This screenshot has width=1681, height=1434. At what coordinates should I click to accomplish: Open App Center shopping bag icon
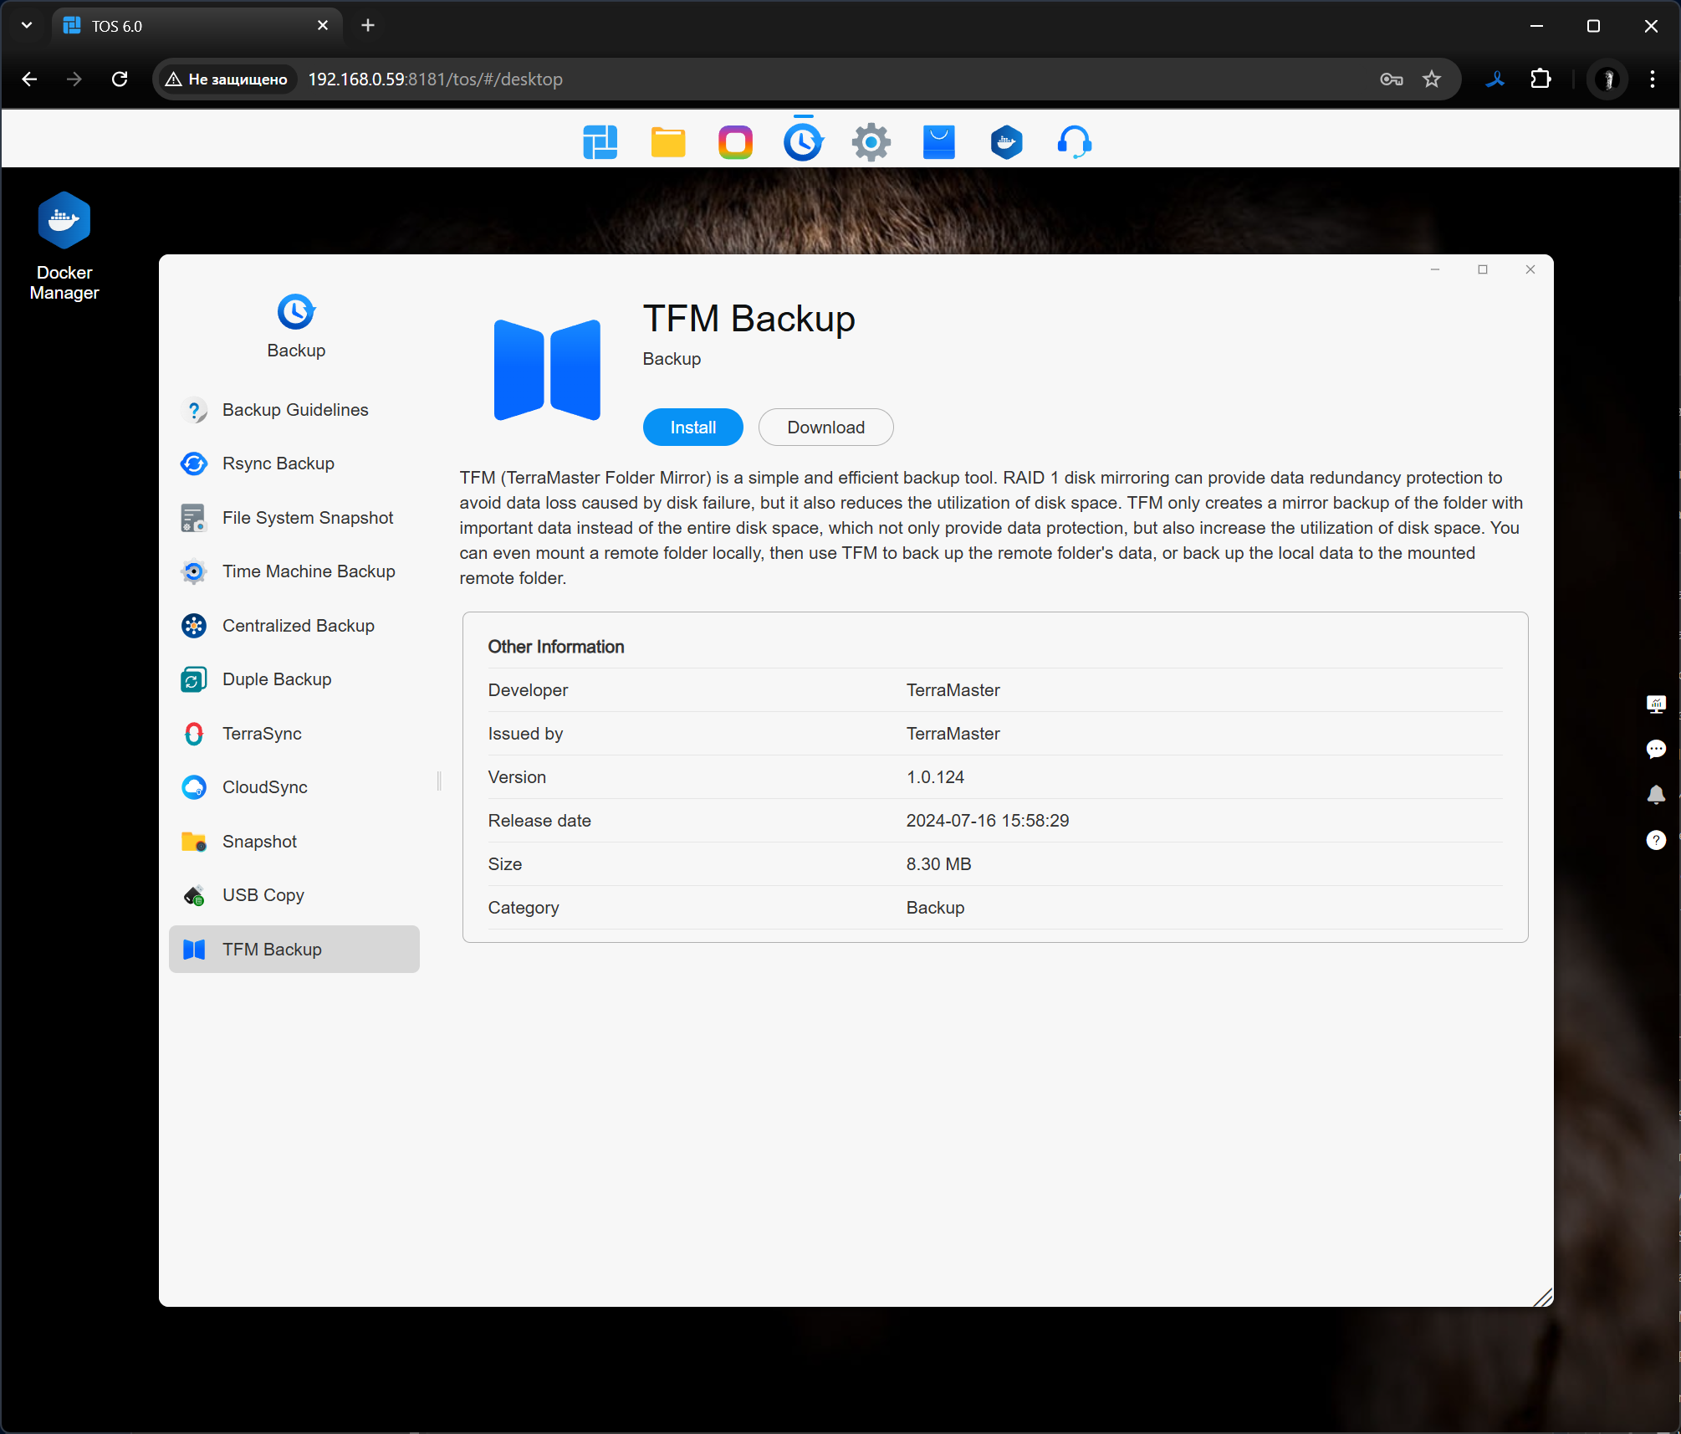point(938,142)
